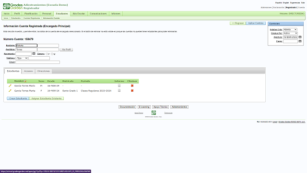Select the F gender radio button

(47, 54)
